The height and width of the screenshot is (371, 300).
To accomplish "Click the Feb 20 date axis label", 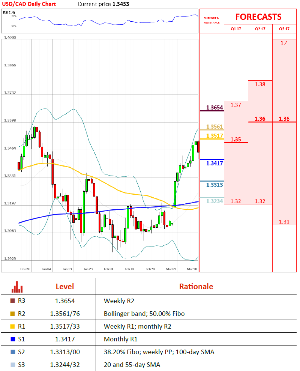I will (x=150, y=269).
